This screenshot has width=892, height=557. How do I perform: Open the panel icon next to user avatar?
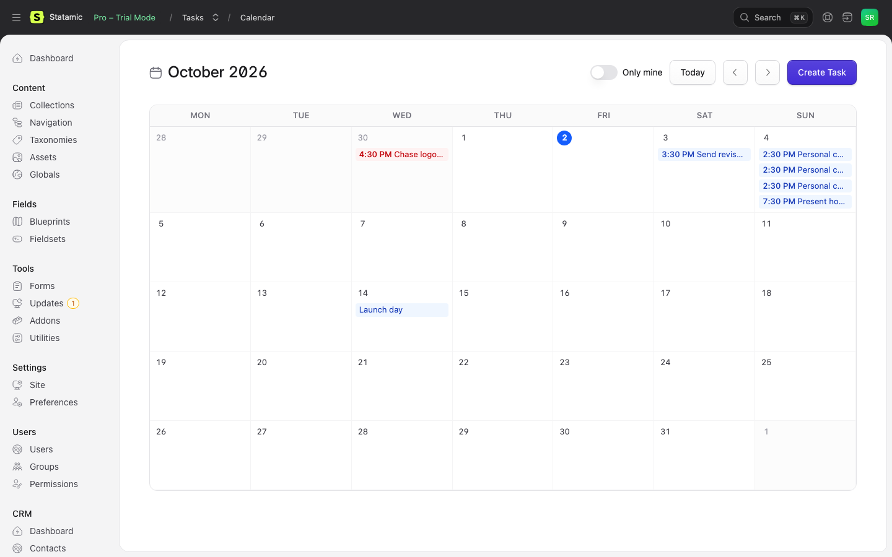click(847, 17)
